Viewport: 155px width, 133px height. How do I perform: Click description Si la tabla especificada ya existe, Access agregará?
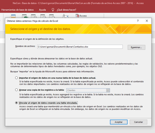81,96
